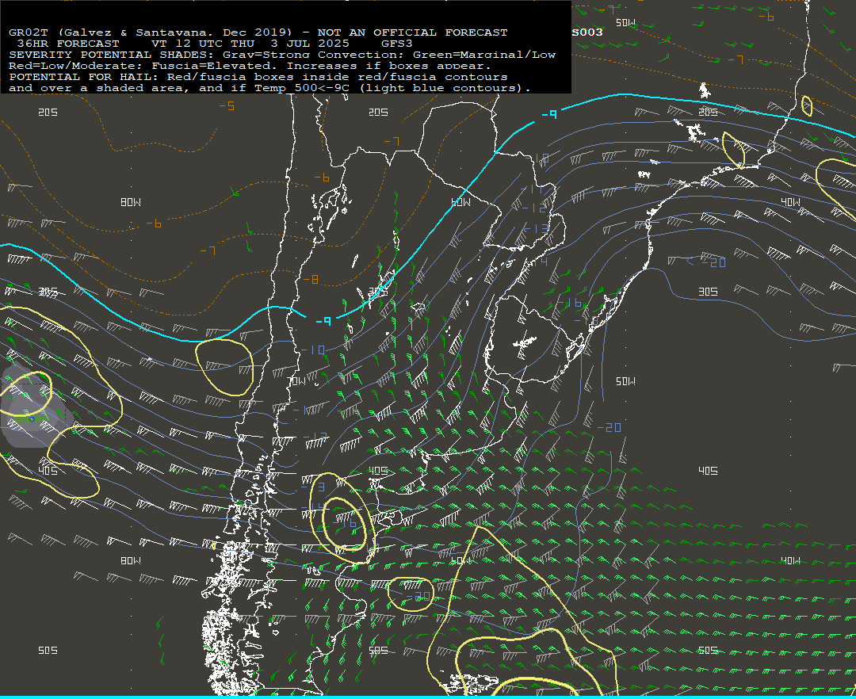856x699 pixels.
Task: Click the 'POTENTIAL FOR HAIL' legend line
Action: 258,77
